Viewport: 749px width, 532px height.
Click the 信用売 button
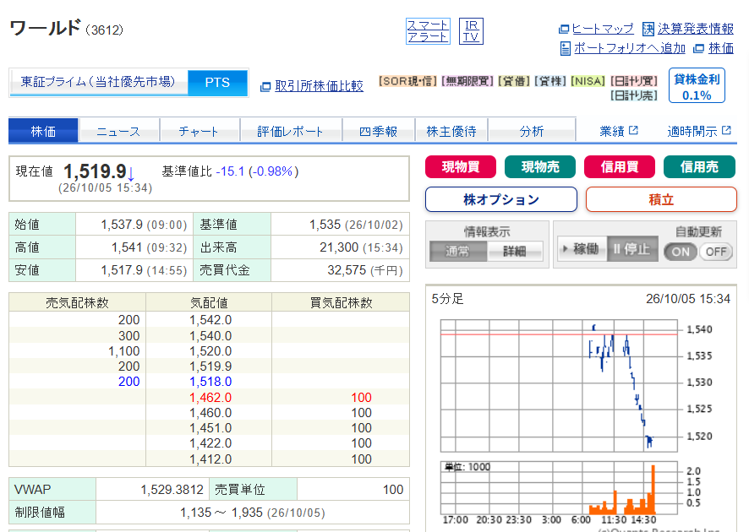pos(699,167)
